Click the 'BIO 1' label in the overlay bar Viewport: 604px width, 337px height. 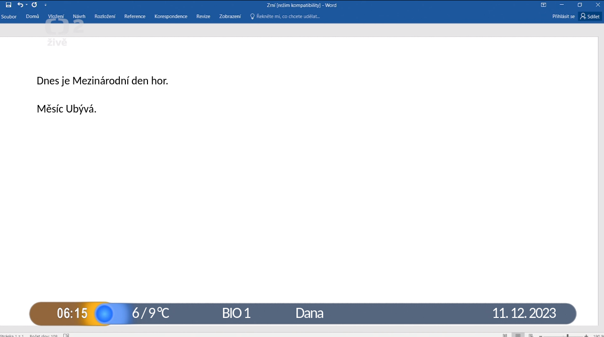pos(236,313)
